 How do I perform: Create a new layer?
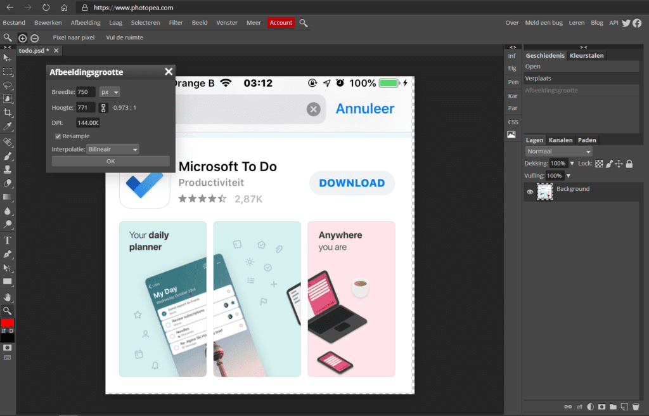[x=624, y=407]
